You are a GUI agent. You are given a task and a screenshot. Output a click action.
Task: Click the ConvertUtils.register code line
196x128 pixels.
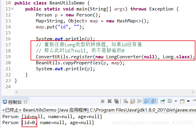tap(115, 57)
